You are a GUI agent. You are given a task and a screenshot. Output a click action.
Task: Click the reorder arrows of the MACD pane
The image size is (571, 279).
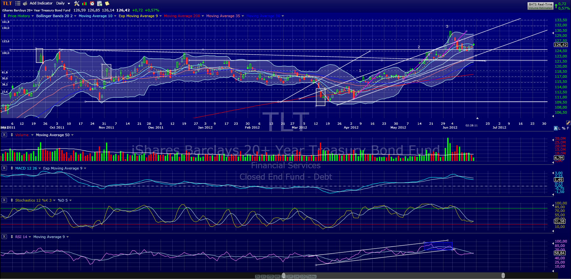click(x=12, y=168)
